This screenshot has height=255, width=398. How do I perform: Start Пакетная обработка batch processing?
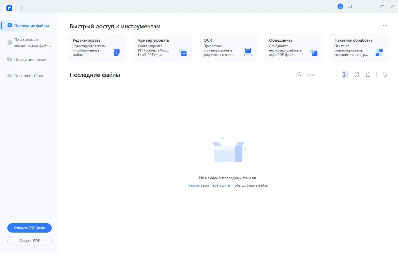(359, 48)
